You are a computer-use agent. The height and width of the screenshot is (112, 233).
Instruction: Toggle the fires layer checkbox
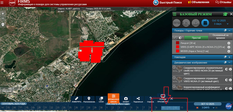click(175, 38)
